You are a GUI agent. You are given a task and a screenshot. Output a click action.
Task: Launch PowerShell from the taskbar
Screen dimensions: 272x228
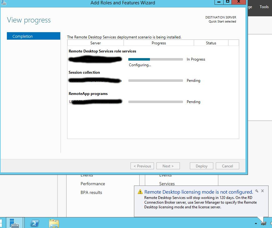(35, 223)
